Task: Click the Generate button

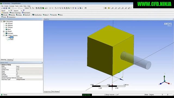Action: 5,13
